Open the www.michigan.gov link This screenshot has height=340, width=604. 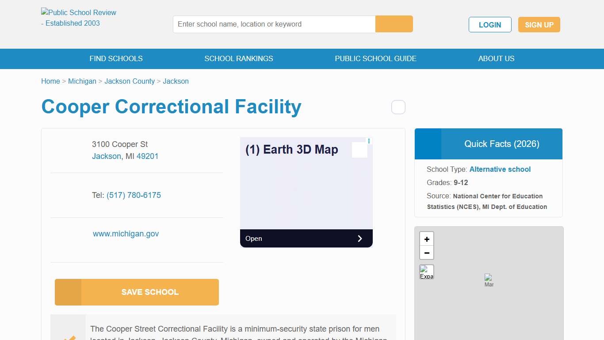[126, 233]
